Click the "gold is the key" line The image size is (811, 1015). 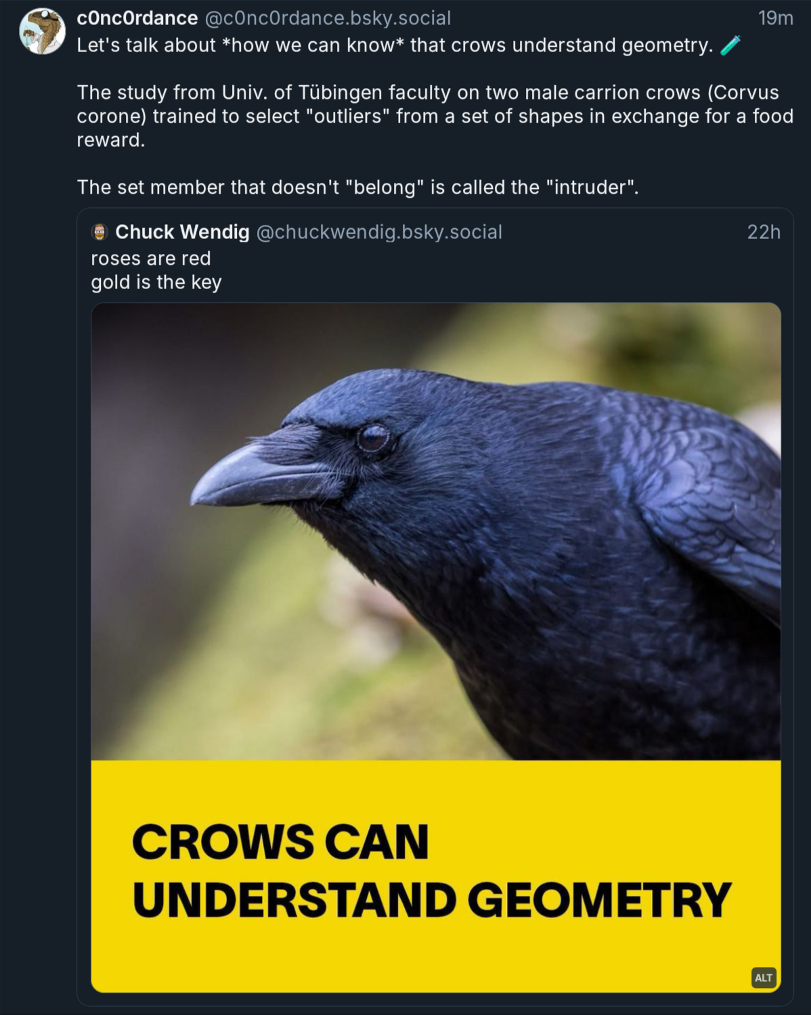[x=156, y=282]
